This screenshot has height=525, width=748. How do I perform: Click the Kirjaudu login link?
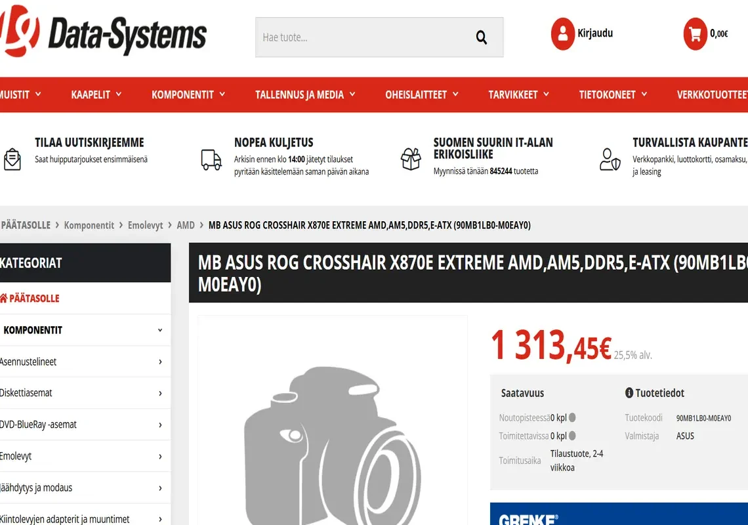[595, 33]
